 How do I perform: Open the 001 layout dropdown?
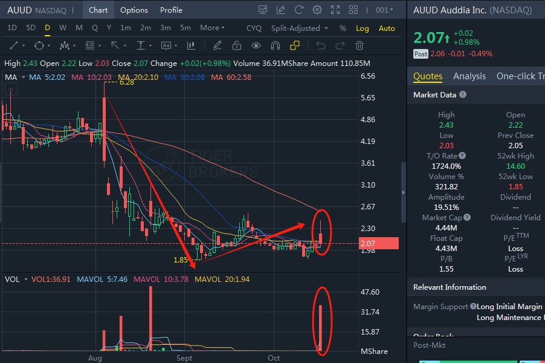coord(384,10)
